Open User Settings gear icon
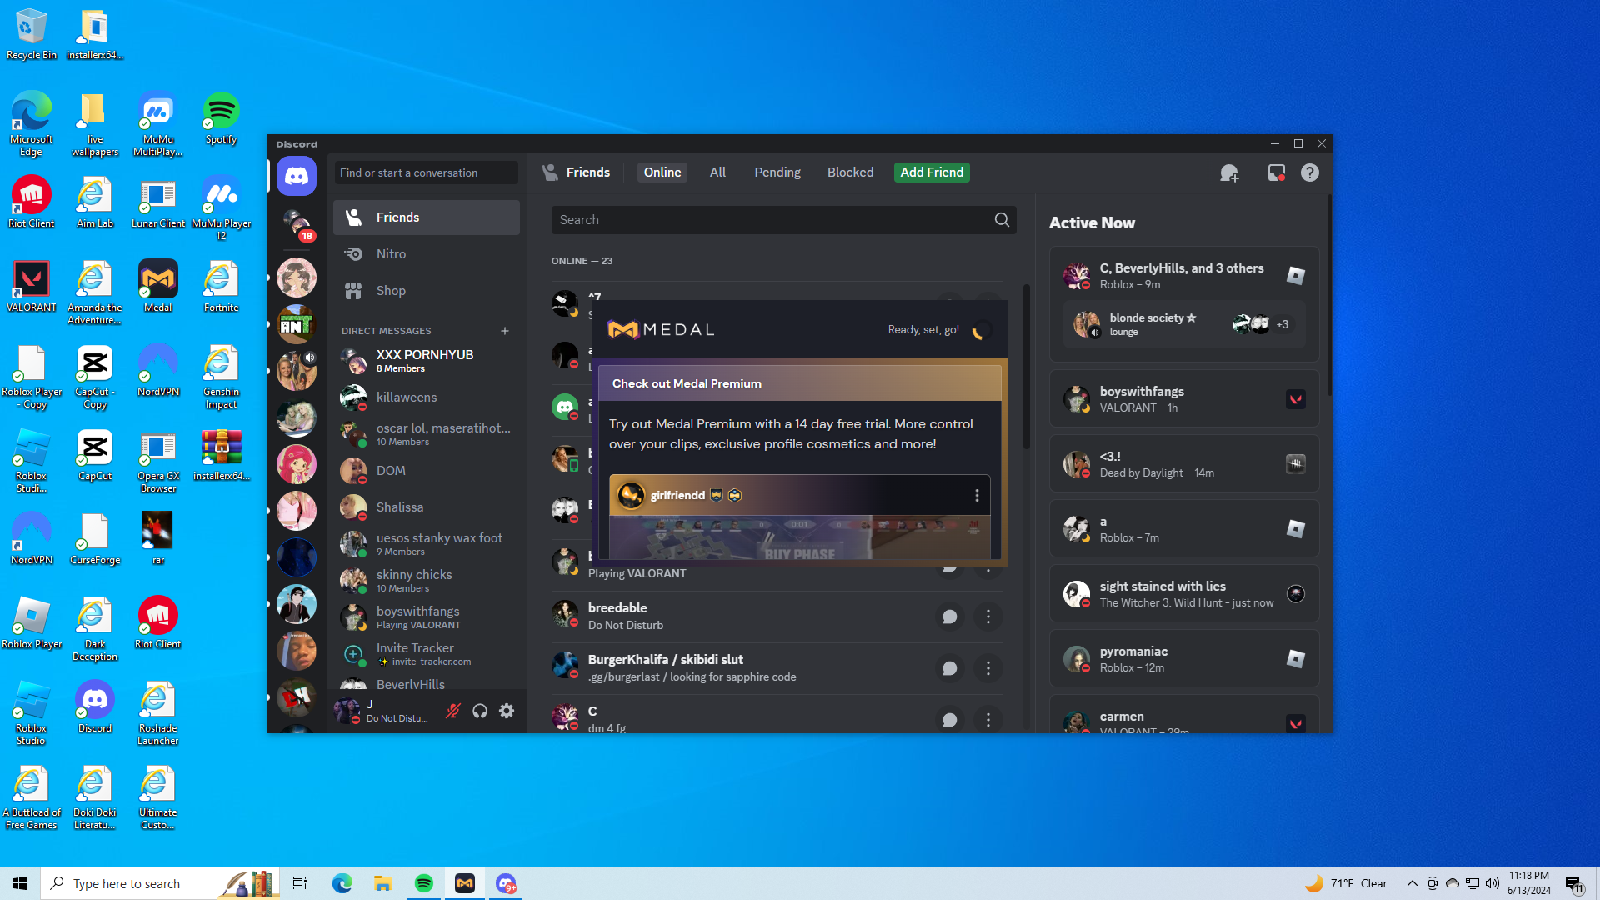 507,711
